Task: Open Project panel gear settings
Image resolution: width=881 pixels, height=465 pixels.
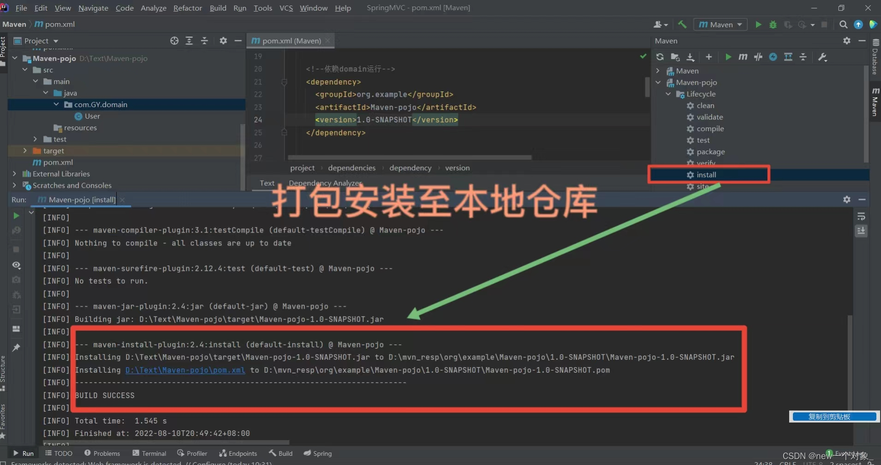Action: pyautogui.click(x=223, y=41)
